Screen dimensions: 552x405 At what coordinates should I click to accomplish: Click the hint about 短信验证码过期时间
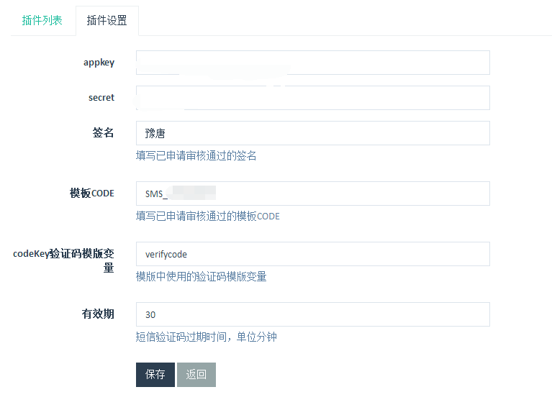(x=206, y=337)
